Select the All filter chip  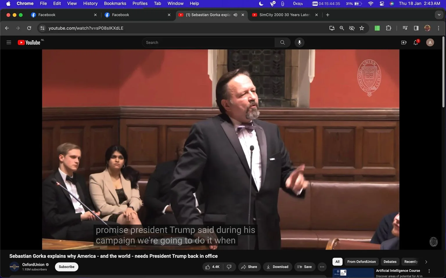point(337,262)
